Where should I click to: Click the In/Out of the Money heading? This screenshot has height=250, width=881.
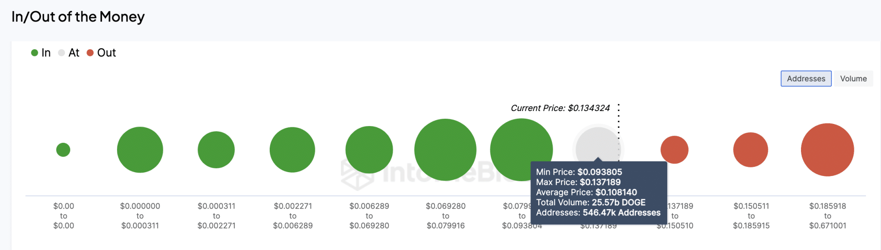(78, 17)
